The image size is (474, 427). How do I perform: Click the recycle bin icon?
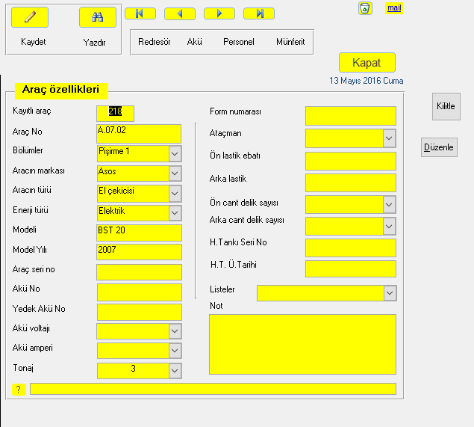pos(365,8)
